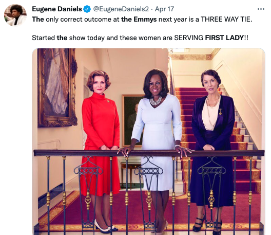Click the display name Eugene Daniels
This screenshot has height=235, width=271.
(x=57, y=9)
